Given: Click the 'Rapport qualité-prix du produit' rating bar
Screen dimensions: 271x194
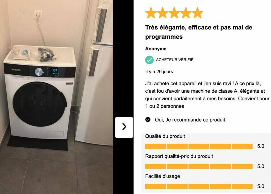Looking at the screenshot, I should tap(199, 166).
